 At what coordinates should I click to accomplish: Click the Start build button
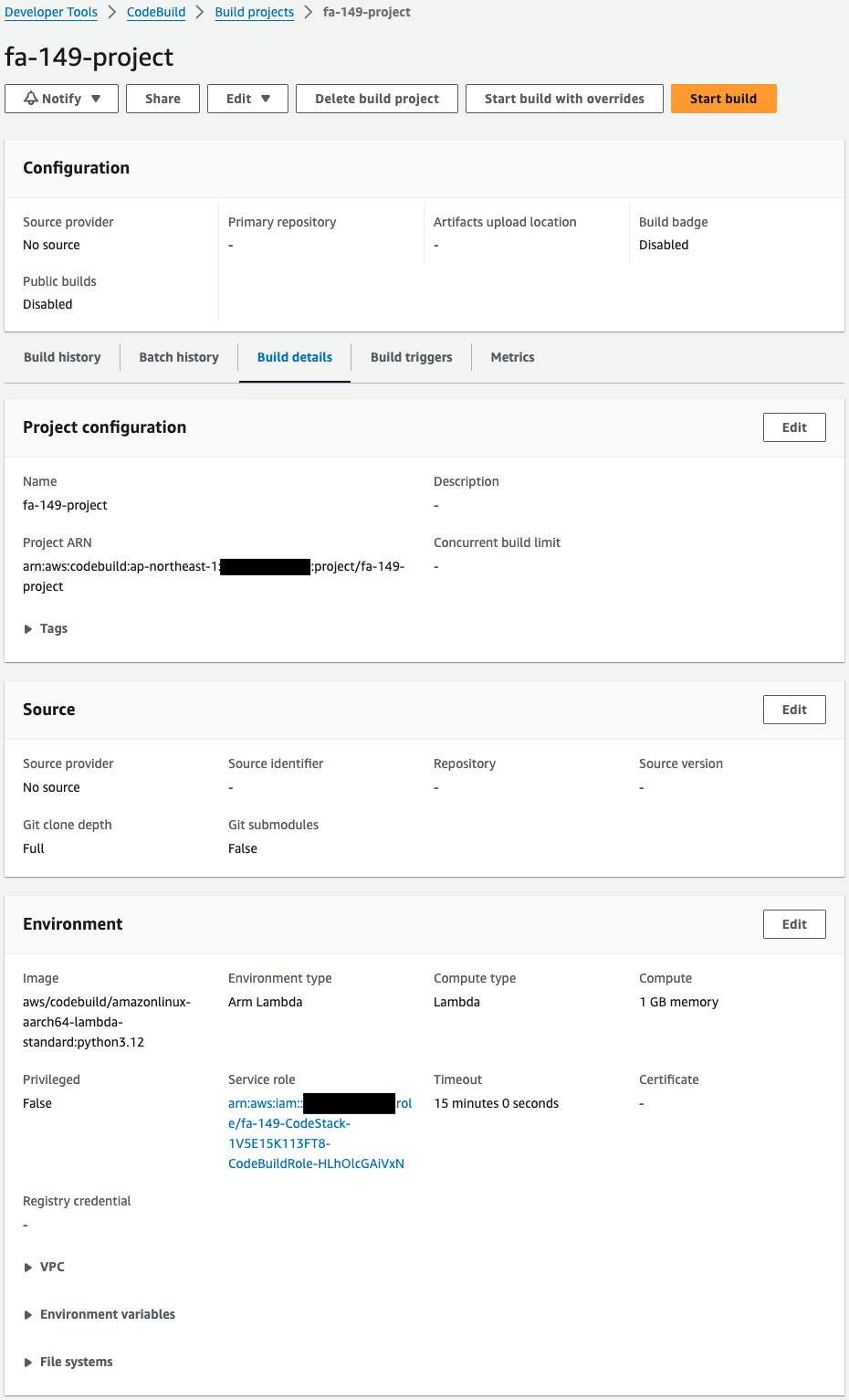[723, 98]
